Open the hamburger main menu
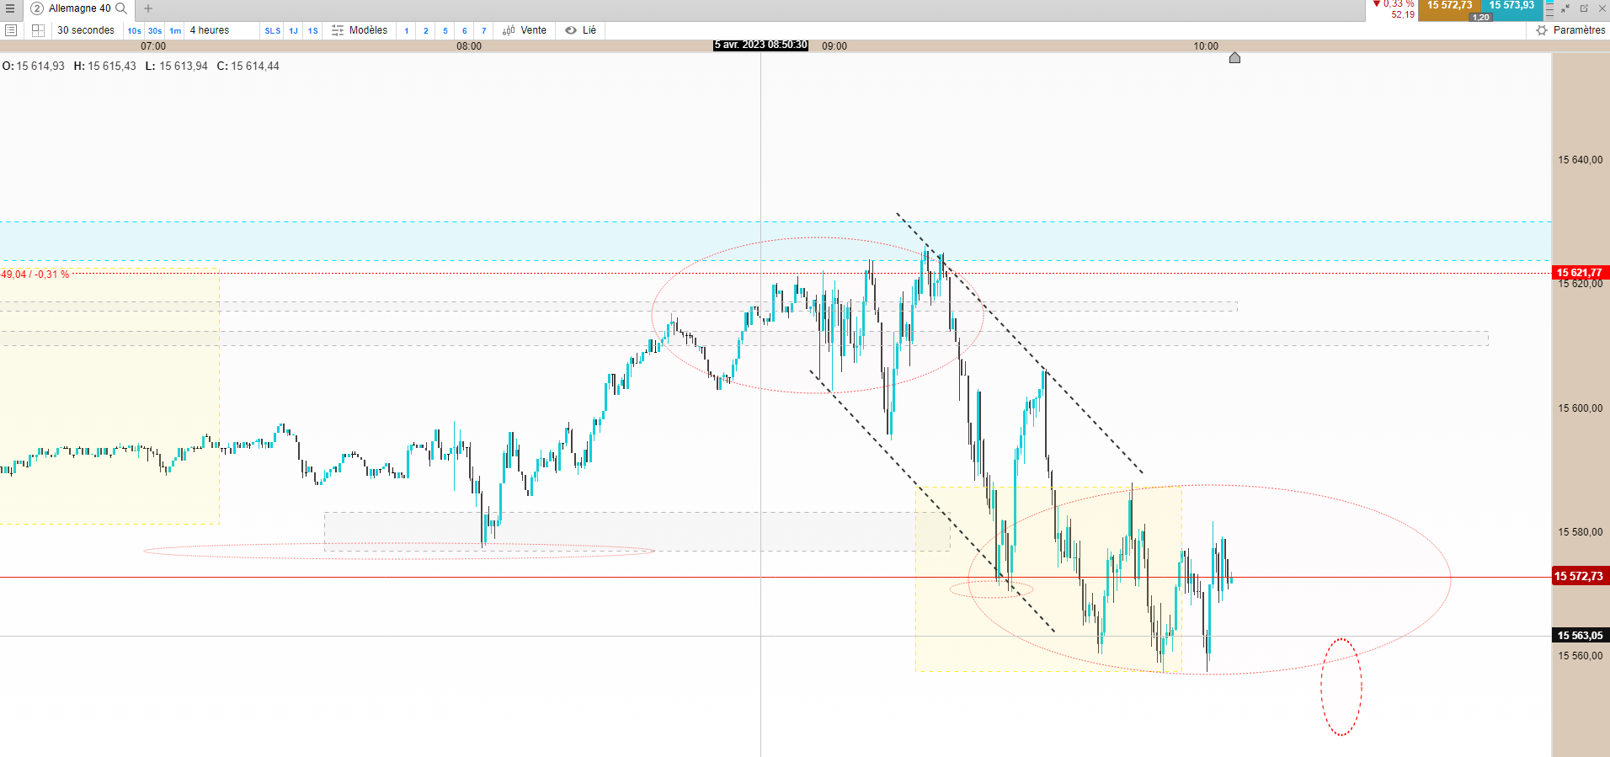Viewport: 1610px width, 757px height. pos(10,8)
